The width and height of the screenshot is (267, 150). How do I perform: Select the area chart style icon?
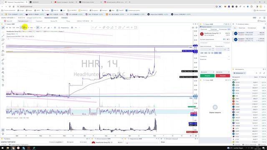(x=48, y=27)
